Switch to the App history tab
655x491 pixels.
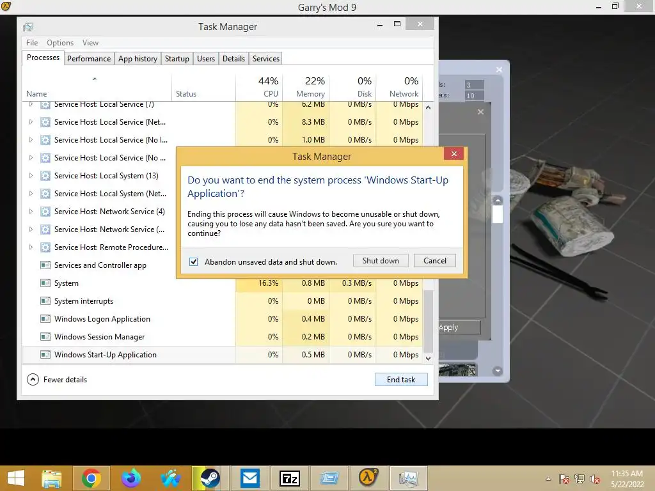[x=138, y=58]
